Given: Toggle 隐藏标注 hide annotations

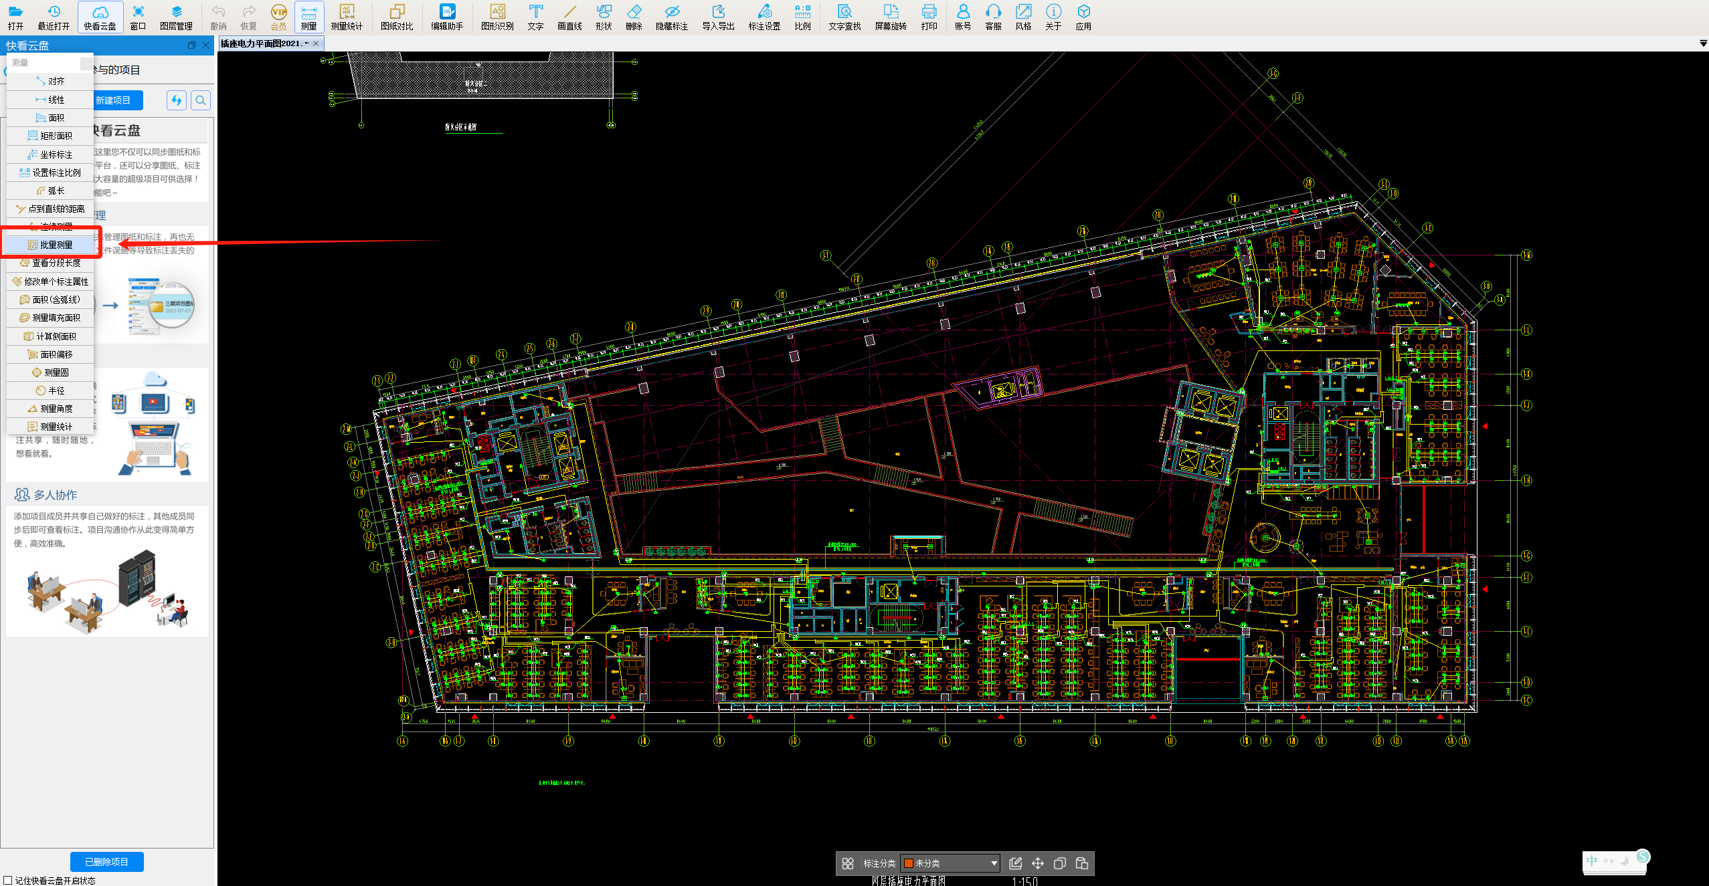Looking at the screenshot, I should pos(672,17).
